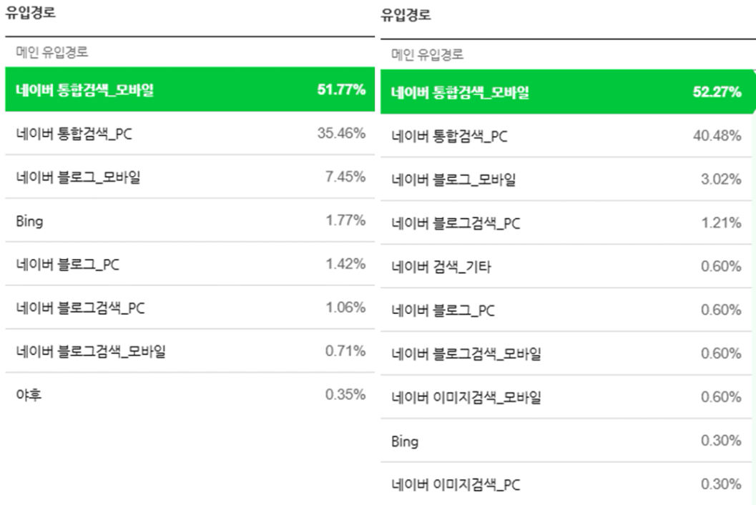Select 네이버 블로그검색_모바일 row showing 0.60%
Viewport: 756px width, 505px height.
tap(565, 353)
